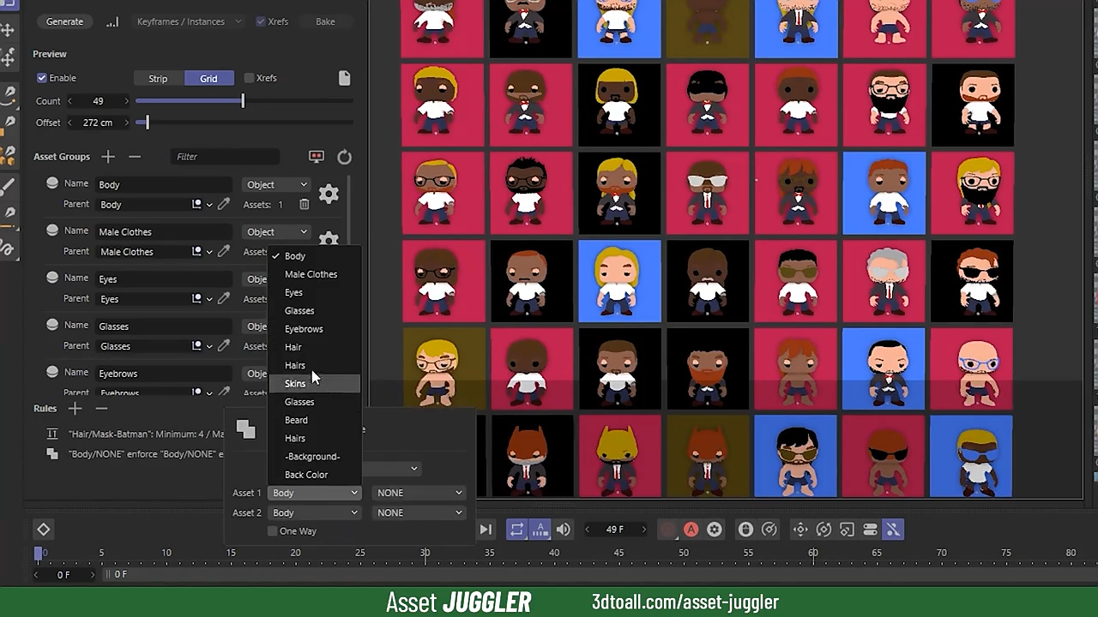Viewport: 1098px width, 617px height.
Task: Click timeline marker at frame 30
Action: [x=425, y=553]
